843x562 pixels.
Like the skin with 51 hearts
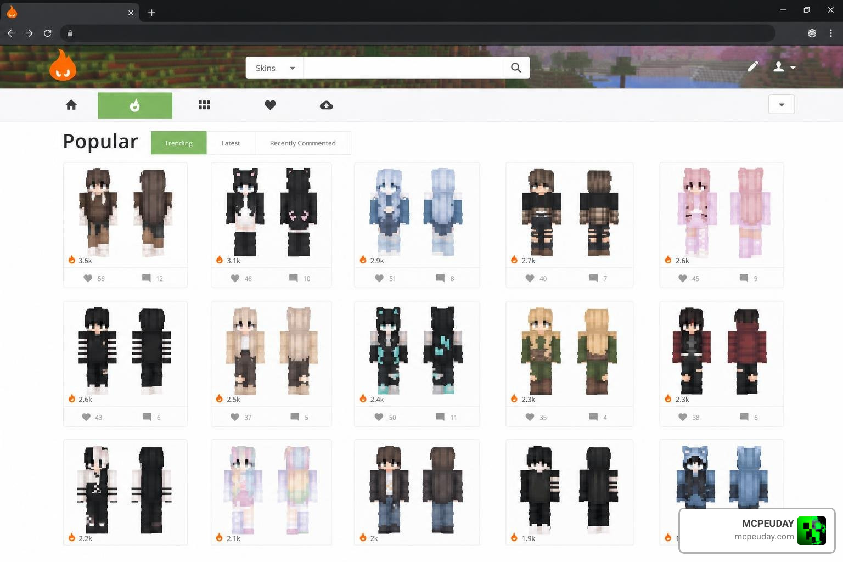(x=379, y=278)
